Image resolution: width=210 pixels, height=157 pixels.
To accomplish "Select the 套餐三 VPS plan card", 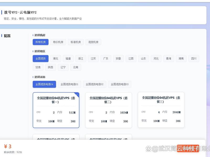I will tap(161, 110).
